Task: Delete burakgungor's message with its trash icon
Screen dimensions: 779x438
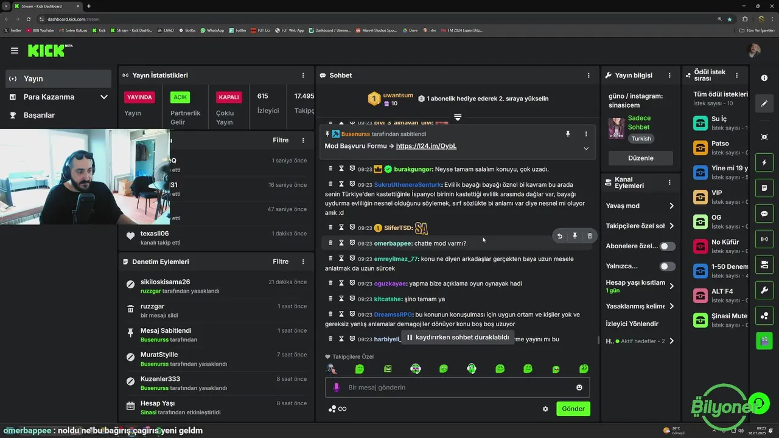Action: pos(330,169)
